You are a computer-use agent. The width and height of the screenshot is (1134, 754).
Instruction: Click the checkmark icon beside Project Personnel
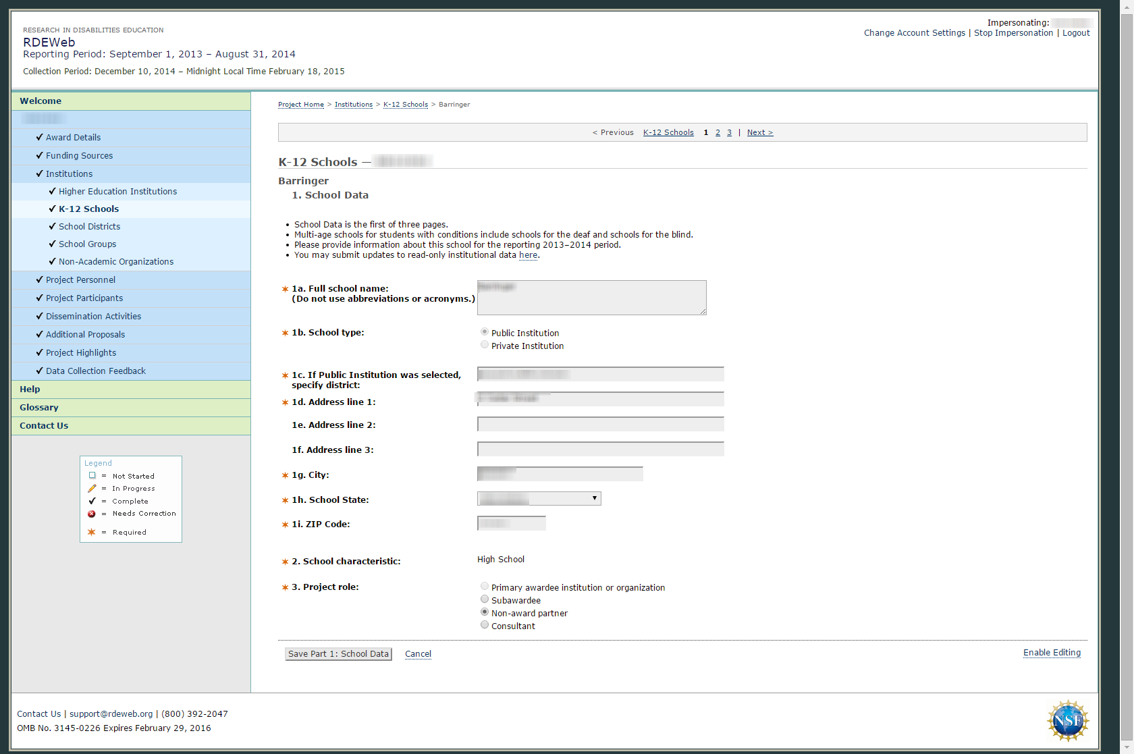(x=39, y=279)
